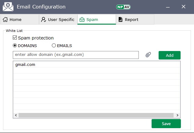This screenshot has height=133, width=194.
Task: Click the envelope gear app icon
Action: 8,6
